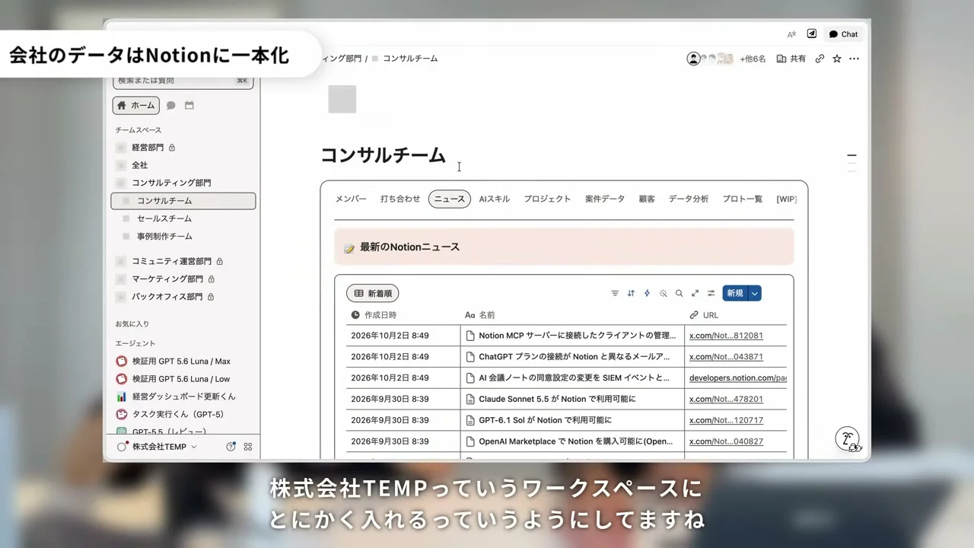Open the three-dot page menu
Viewport: 974px width, 548px height.
(x=854, y=59)
